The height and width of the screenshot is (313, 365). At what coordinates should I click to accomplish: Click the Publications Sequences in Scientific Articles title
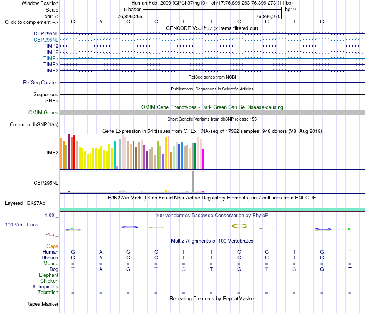(x=212, y=89)
